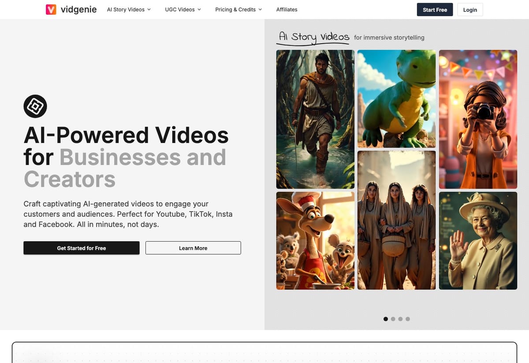
Task: Select the fourth carousel dot
Action: tap(408, 319)
